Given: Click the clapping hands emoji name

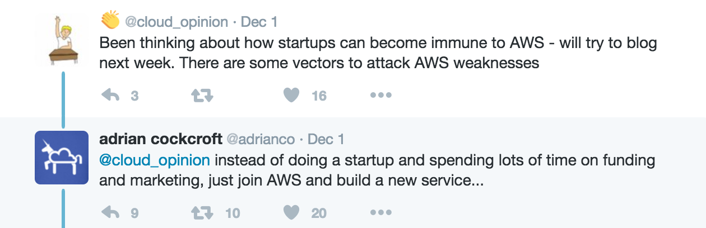Looking at the screenshot, I should 110,21.
